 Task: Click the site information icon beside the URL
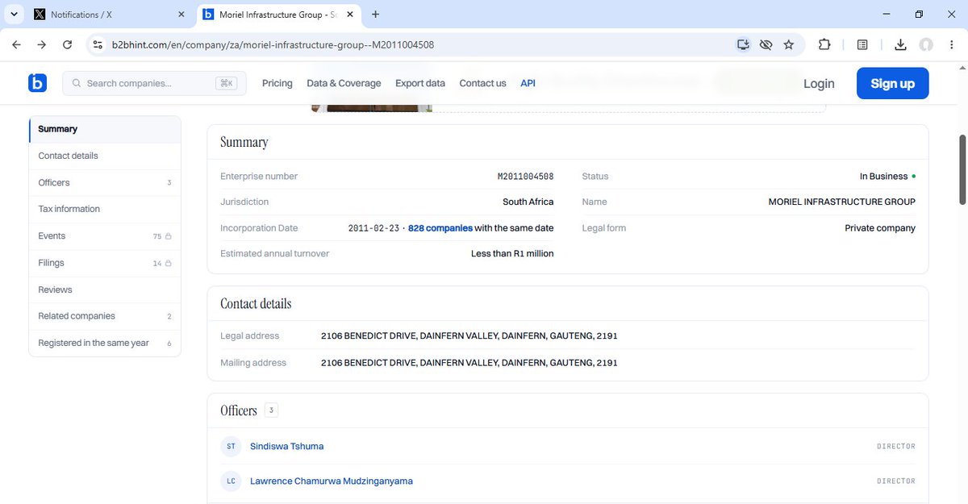pos(98,45)
